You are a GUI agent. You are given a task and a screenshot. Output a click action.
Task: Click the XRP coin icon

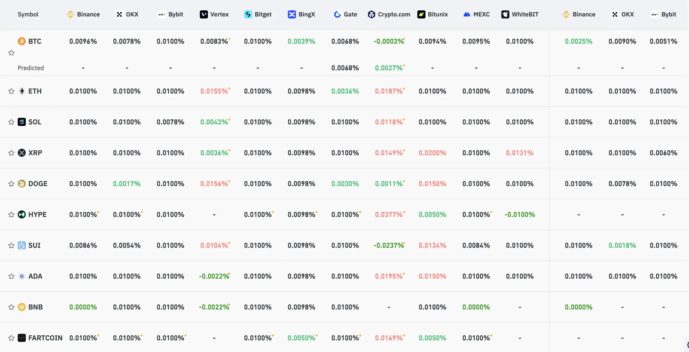tap(22, 153)
